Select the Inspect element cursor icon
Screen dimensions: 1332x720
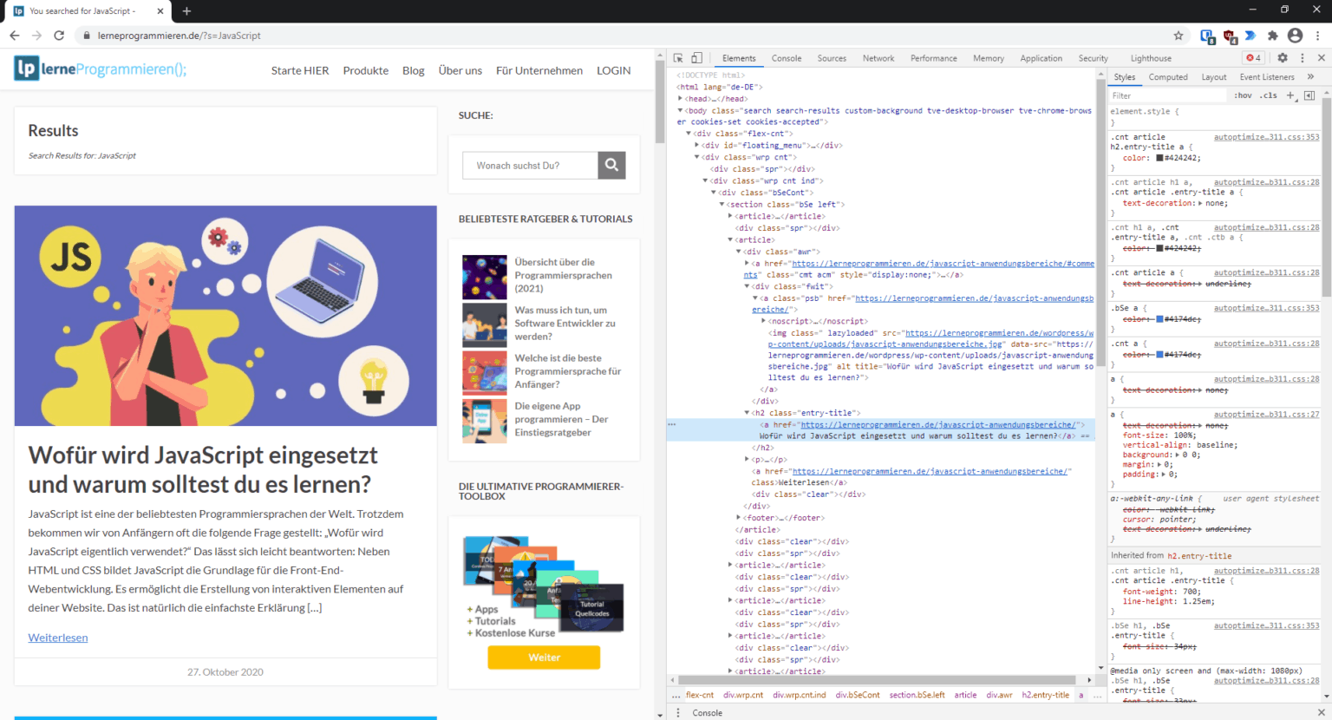[x=676, y=57]
